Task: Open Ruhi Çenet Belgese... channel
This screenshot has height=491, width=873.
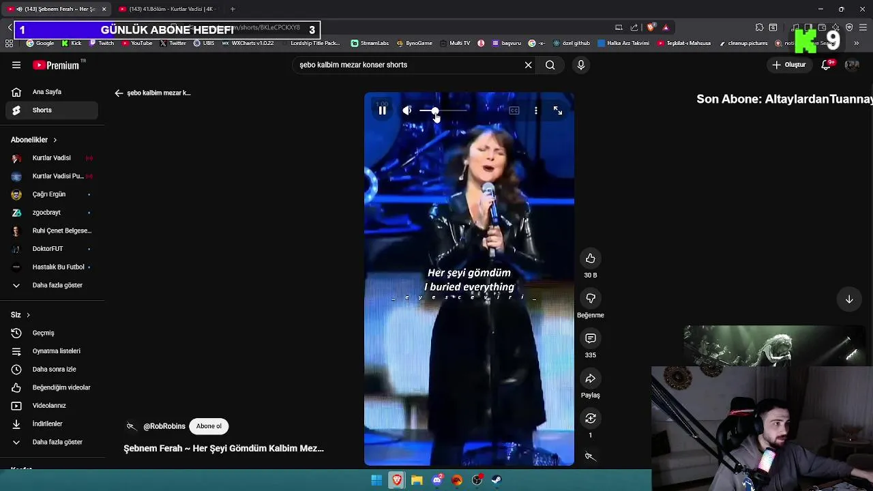Action: click(52, 230)
